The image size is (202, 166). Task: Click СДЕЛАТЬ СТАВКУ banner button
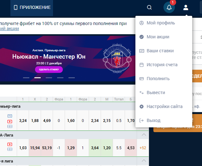pyautogui.click(x=49, y=70)
